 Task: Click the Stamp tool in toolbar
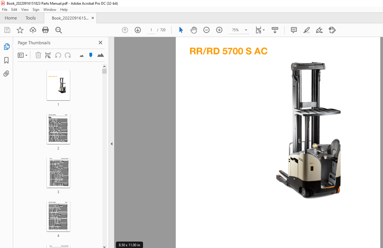point(332,30)
